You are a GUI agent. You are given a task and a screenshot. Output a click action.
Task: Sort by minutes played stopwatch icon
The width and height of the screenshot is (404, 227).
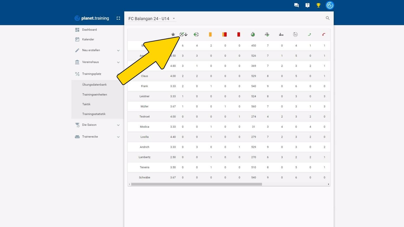click(x=253, y=34)
